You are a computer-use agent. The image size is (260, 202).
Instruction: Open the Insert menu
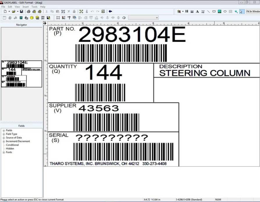point(26,7)
